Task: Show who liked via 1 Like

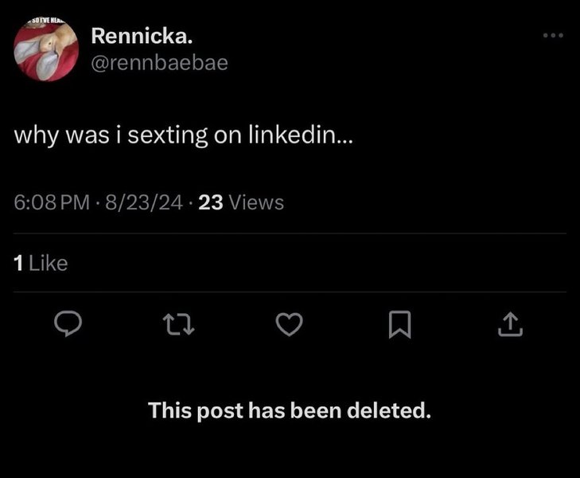Action: click(x=41, y=263)
